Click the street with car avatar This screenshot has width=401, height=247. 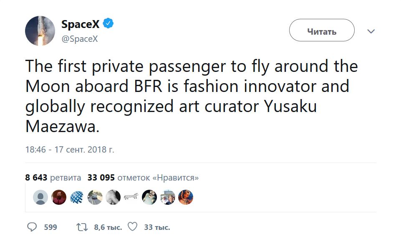click(95, 197)
